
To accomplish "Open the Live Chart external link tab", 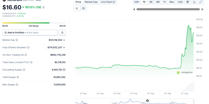I will click(108, 2).
